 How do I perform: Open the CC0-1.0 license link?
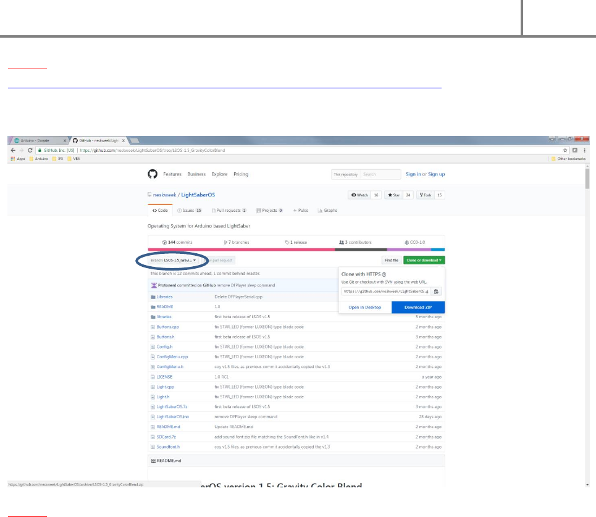[x=415, y=242]
